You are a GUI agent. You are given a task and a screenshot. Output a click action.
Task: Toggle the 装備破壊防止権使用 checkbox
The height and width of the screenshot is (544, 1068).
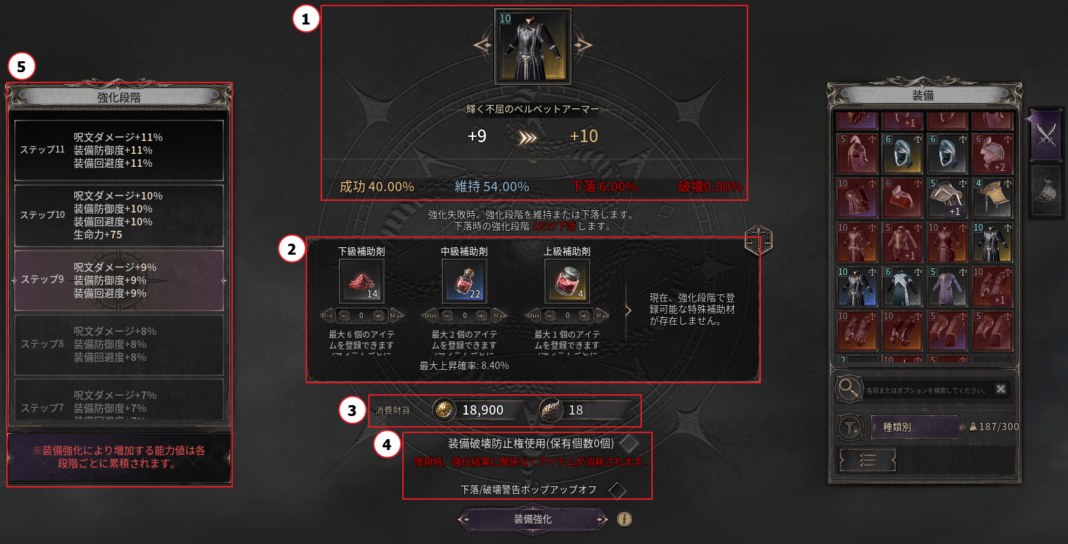point(629,444)
